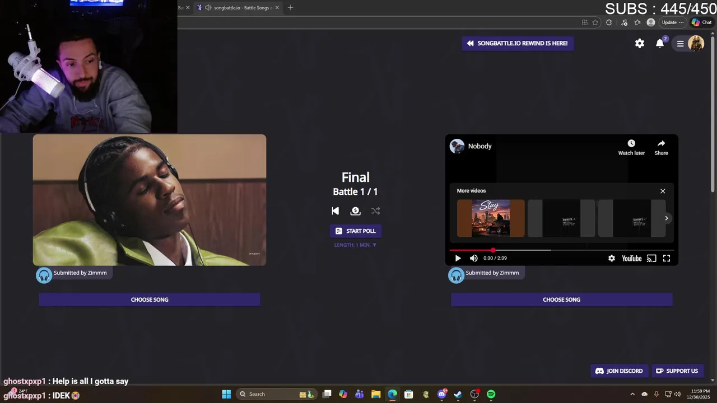The height and width of the screenshot is (403, 717).
Task: Shuffle the battle order
Action: [375, 211]
